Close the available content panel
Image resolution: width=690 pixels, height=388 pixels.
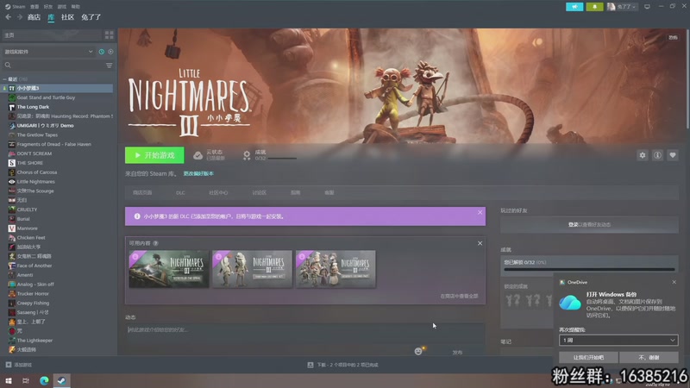(480, 243)
